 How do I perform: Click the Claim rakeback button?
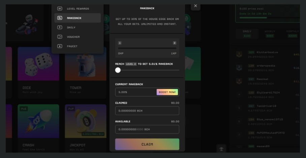[x=147, y=144]
